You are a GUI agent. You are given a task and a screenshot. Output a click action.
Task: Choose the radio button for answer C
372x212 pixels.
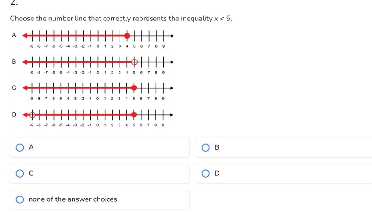click(x=20, y=173)
